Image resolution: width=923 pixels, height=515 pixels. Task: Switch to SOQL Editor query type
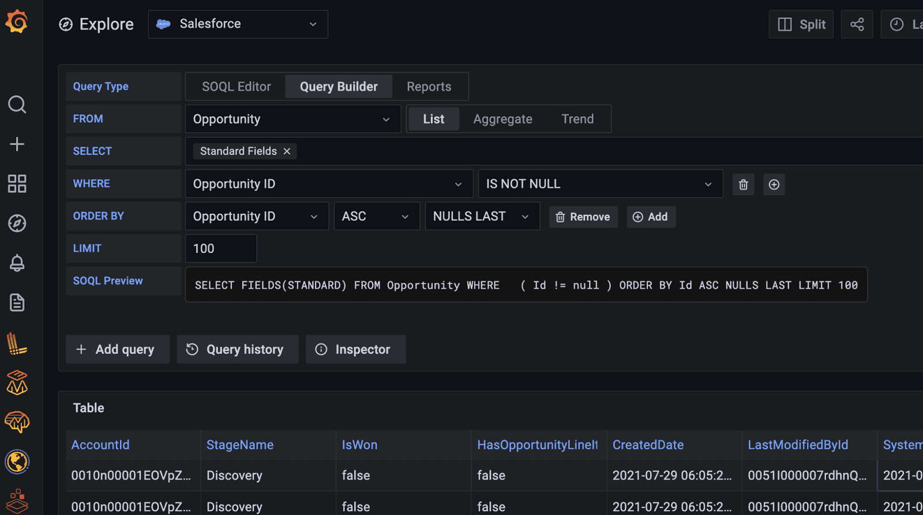tap(237, 86)
